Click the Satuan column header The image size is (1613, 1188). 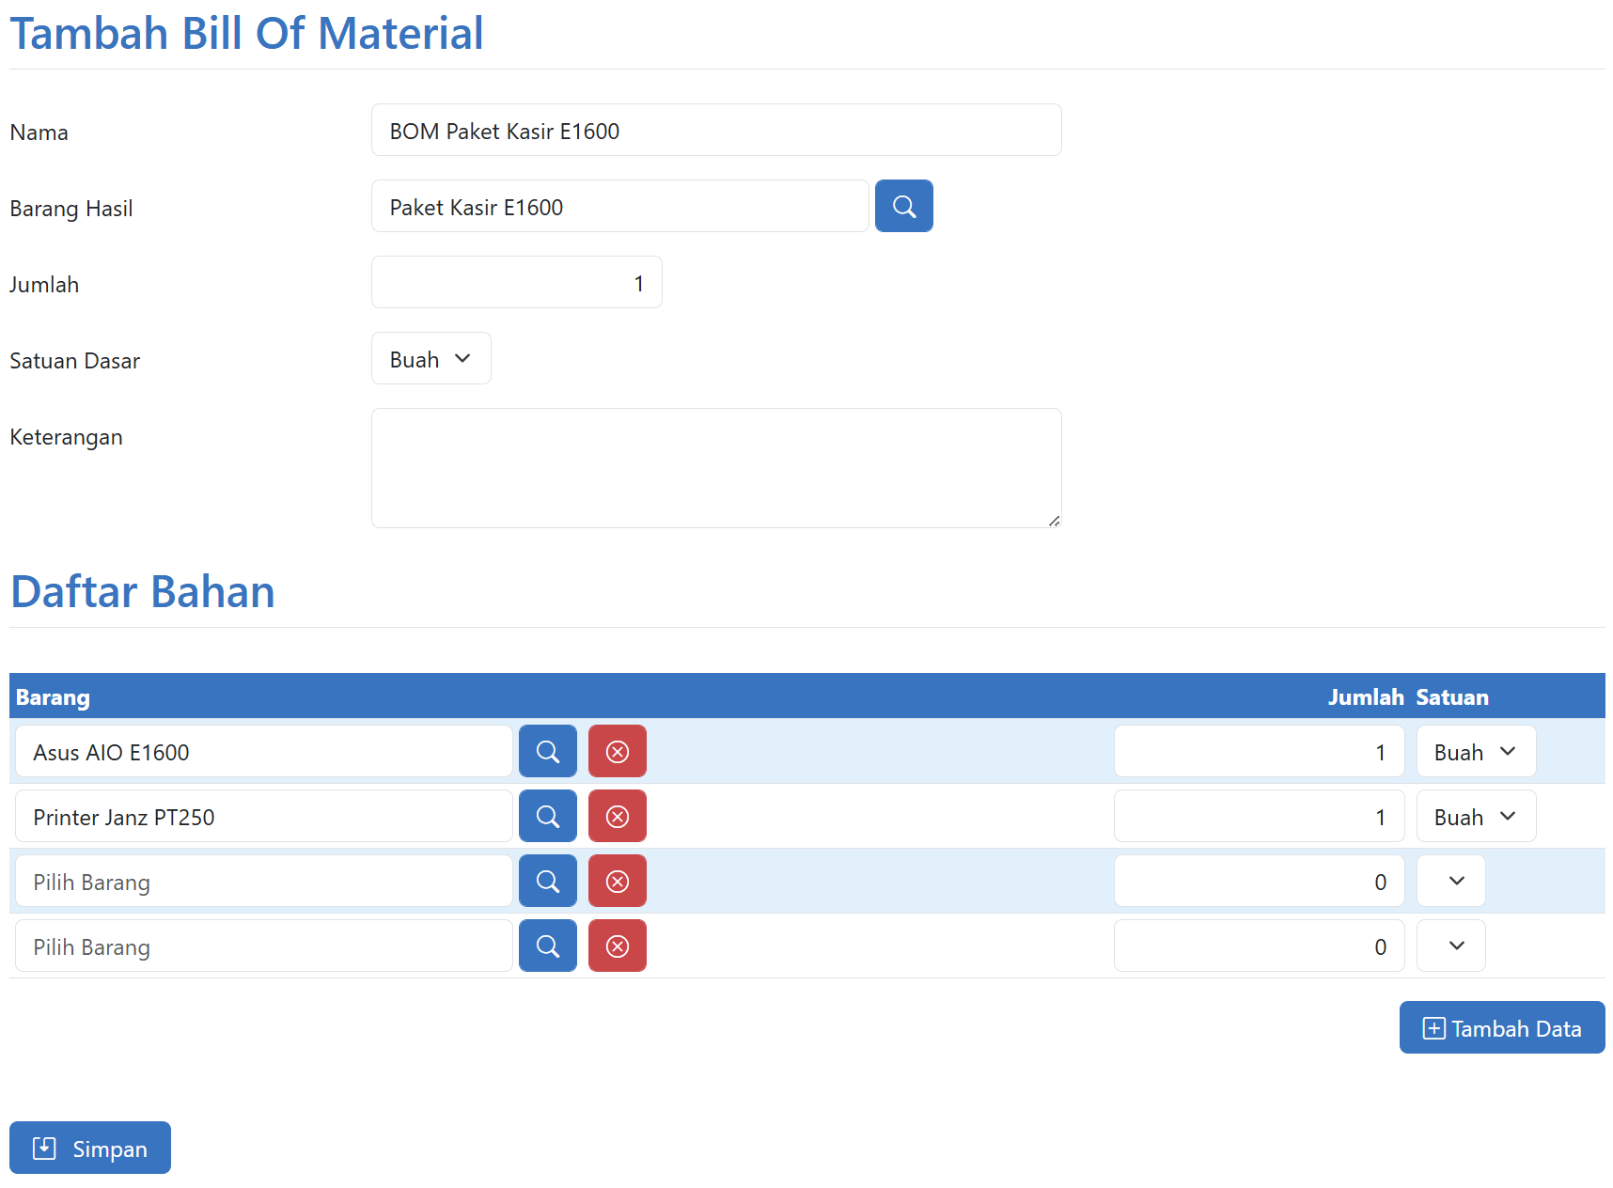tap(1452, 697)
